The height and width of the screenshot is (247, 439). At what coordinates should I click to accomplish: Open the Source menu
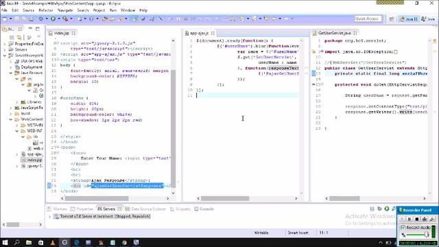tap(28, 10)
